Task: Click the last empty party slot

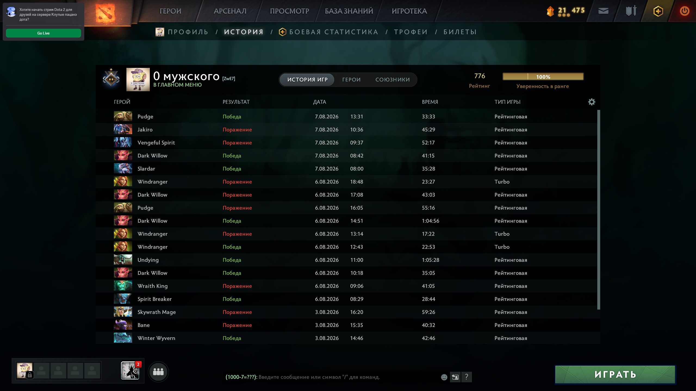Action: (x=92, y=370)
